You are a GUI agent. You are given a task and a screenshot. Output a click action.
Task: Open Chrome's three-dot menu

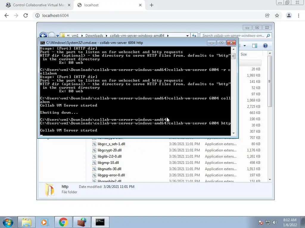pos(298,15)
